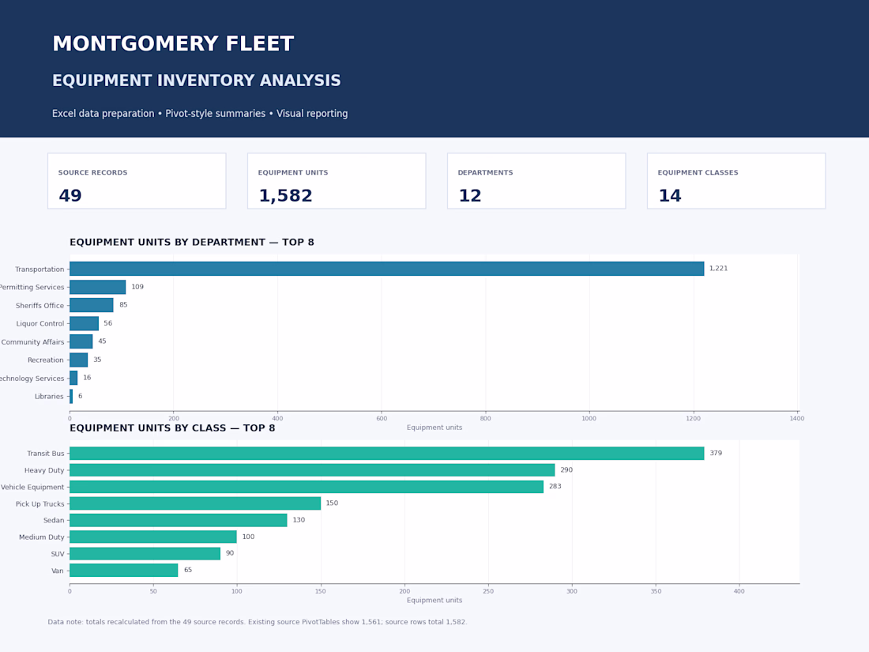Screen dimensions: 869x652
Task: Click the Transit Bus axis label
Action: coord(46,454)
